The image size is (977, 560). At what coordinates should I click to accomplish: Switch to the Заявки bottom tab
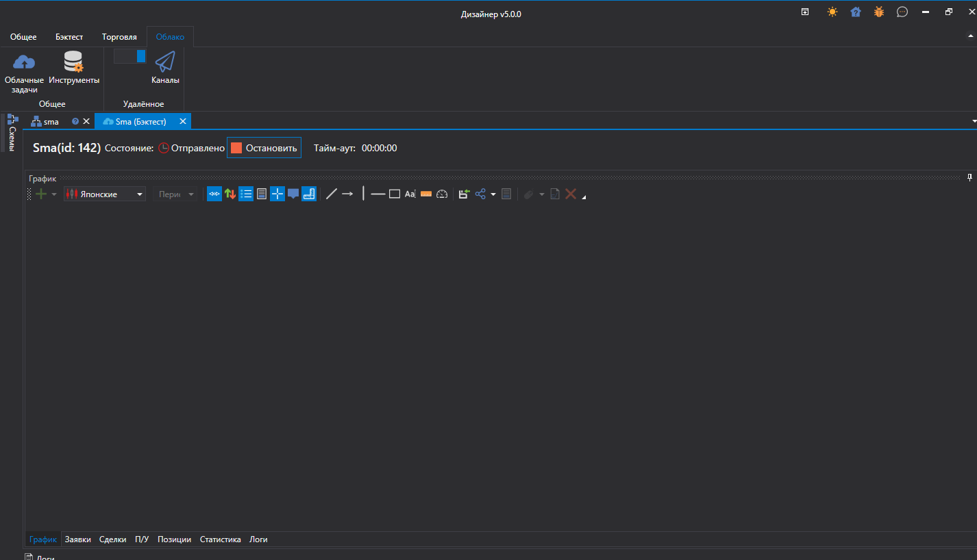(78, 539)
